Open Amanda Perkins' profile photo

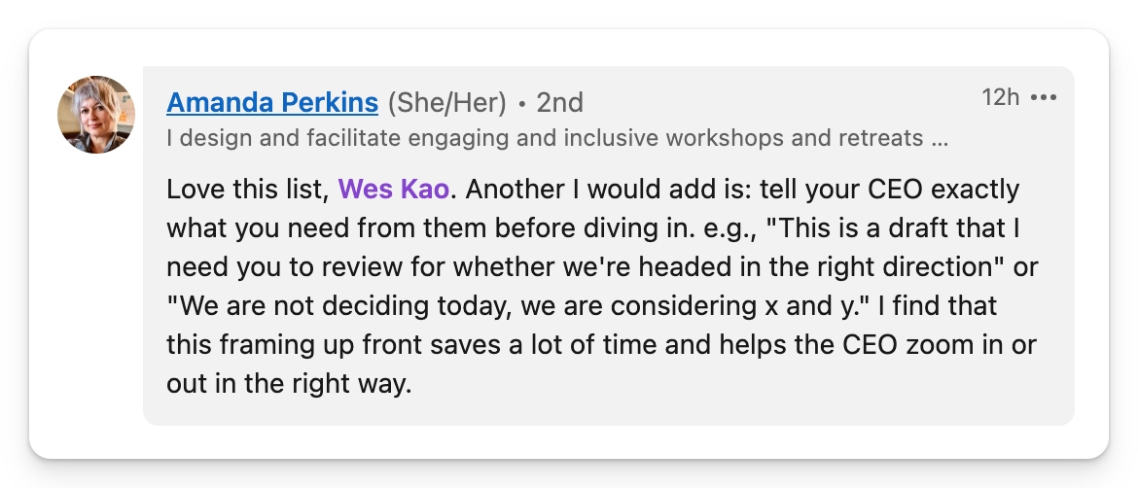click(x=96, y=115)
